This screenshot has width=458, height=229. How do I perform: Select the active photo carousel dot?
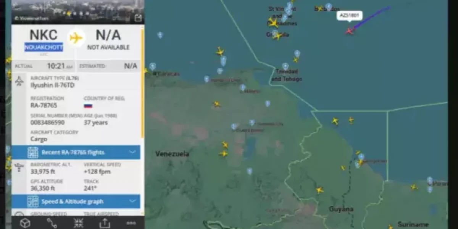coord(69,13)
